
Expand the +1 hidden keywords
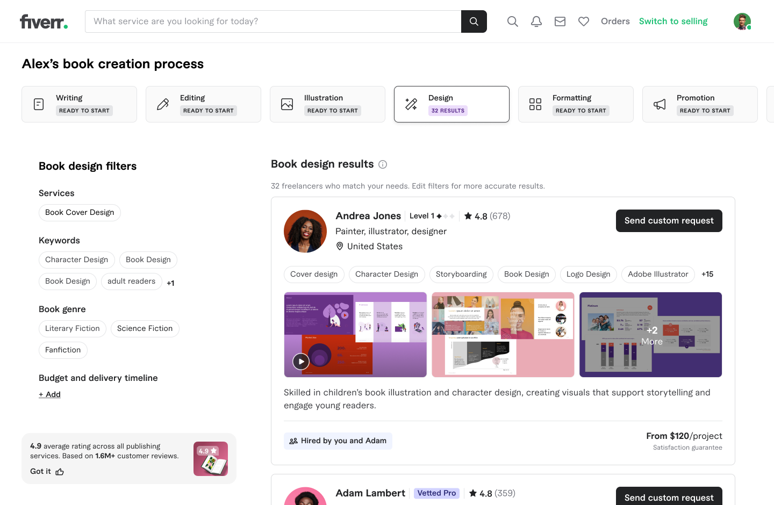point(170,283)
